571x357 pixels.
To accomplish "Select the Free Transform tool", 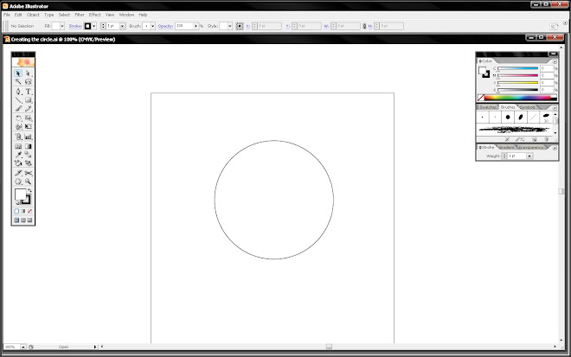I will (x=28, y=127).
